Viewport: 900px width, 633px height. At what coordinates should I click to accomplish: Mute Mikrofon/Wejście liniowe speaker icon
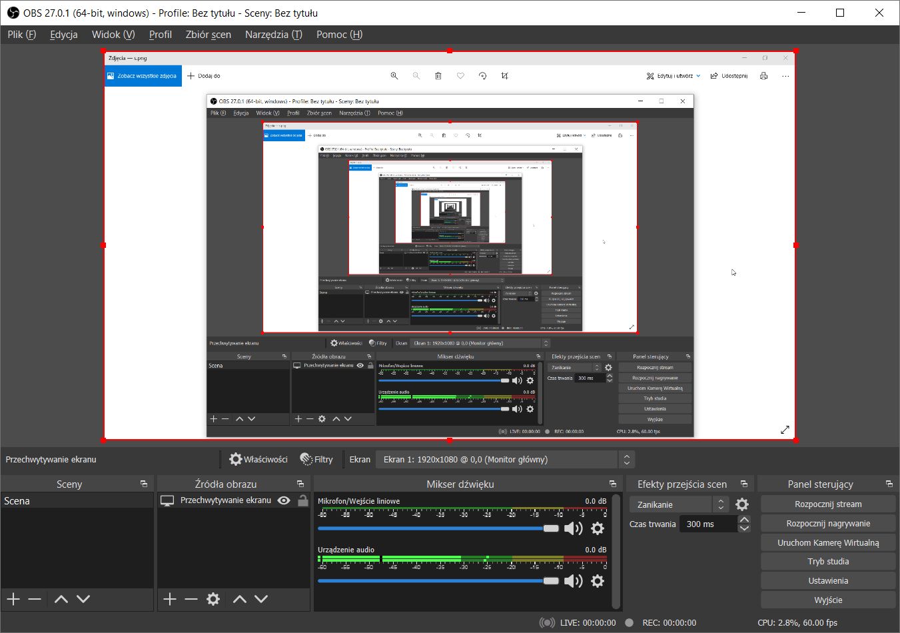pyautogui.click(x=573, y=528)
